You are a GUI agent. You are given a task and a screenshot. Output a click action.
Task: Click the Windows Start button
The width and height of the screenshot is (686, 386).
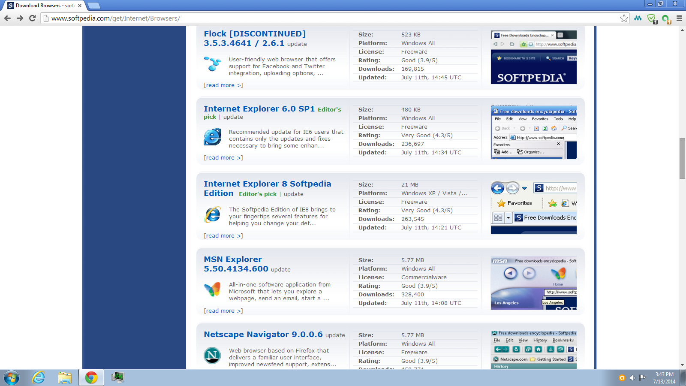coord(12,377)
